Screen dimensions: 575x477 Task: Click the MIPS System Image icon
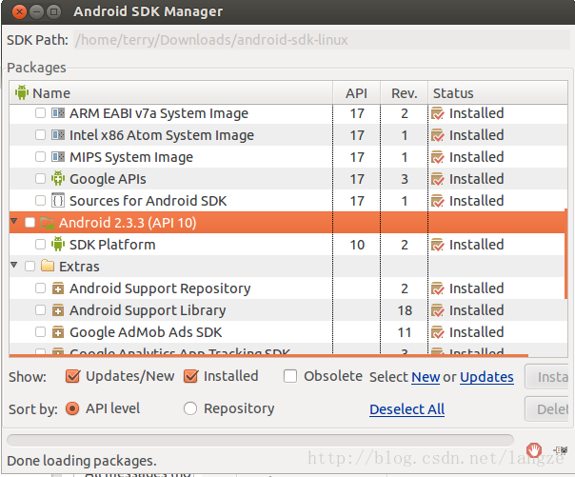point(58,157)
